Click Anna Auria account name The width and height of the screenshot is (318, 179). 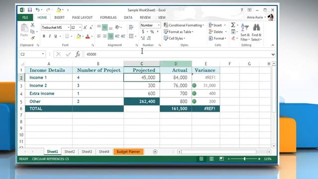coord(255,17)
